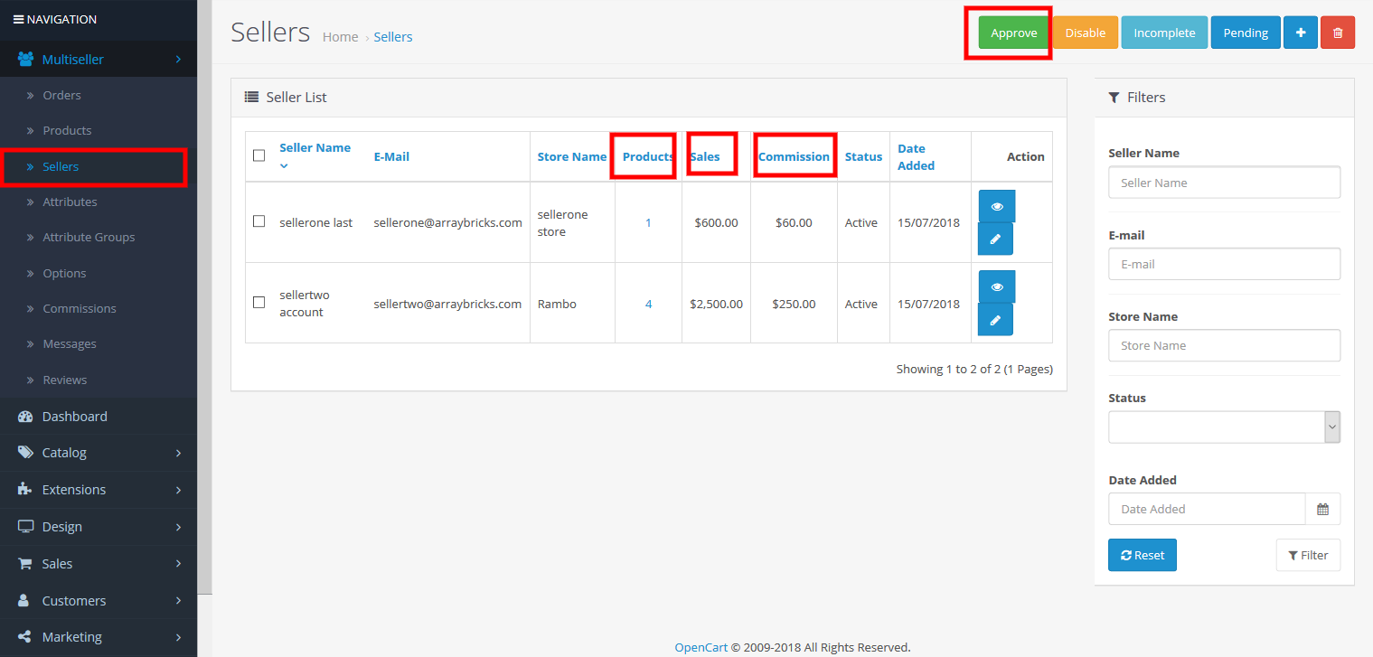The width and height of the screenshot is (1373, 657).
Task: Click the green Approve button
Action: point(1013,33)
